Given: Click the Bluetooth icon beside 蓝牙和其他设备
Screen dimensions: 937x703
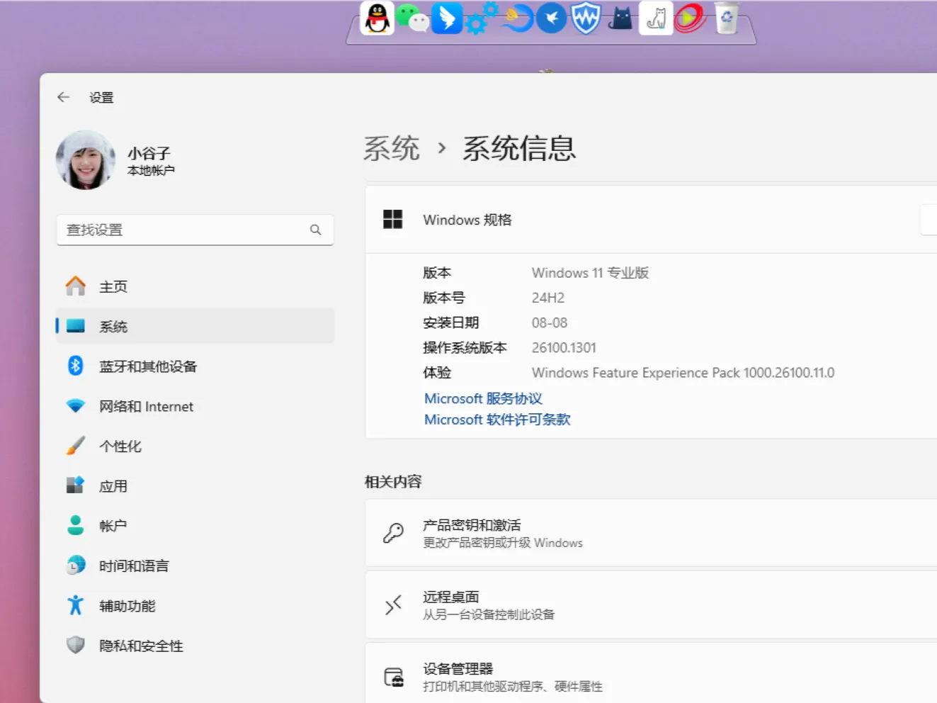Looking at the screenshot, I should tap(75, 366).
